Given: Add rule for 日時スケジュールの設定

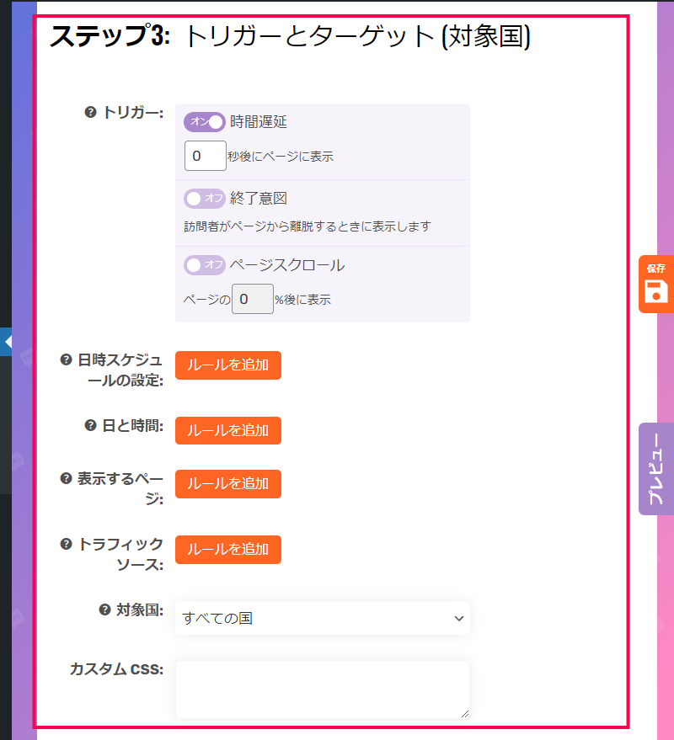Looking at the screenshot, I should point(228,365).
